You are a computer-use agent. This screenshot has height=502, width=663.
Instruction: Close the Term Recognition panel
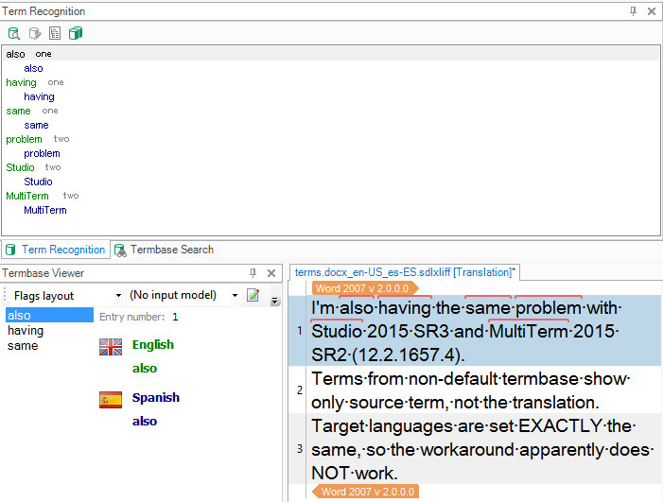point(652,11)
